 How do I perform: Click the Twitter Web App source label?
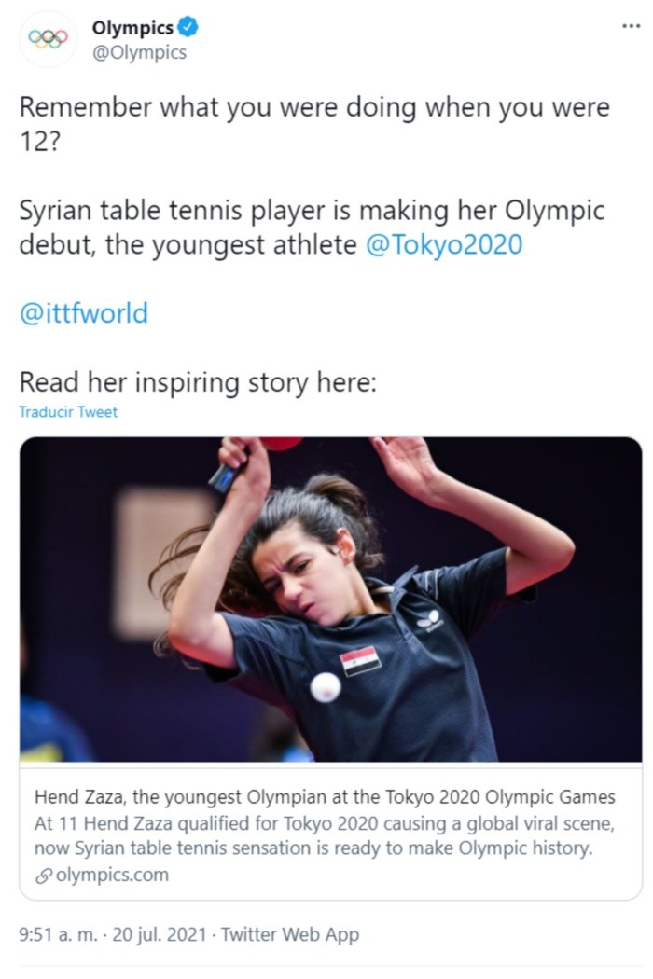[290, 934]
